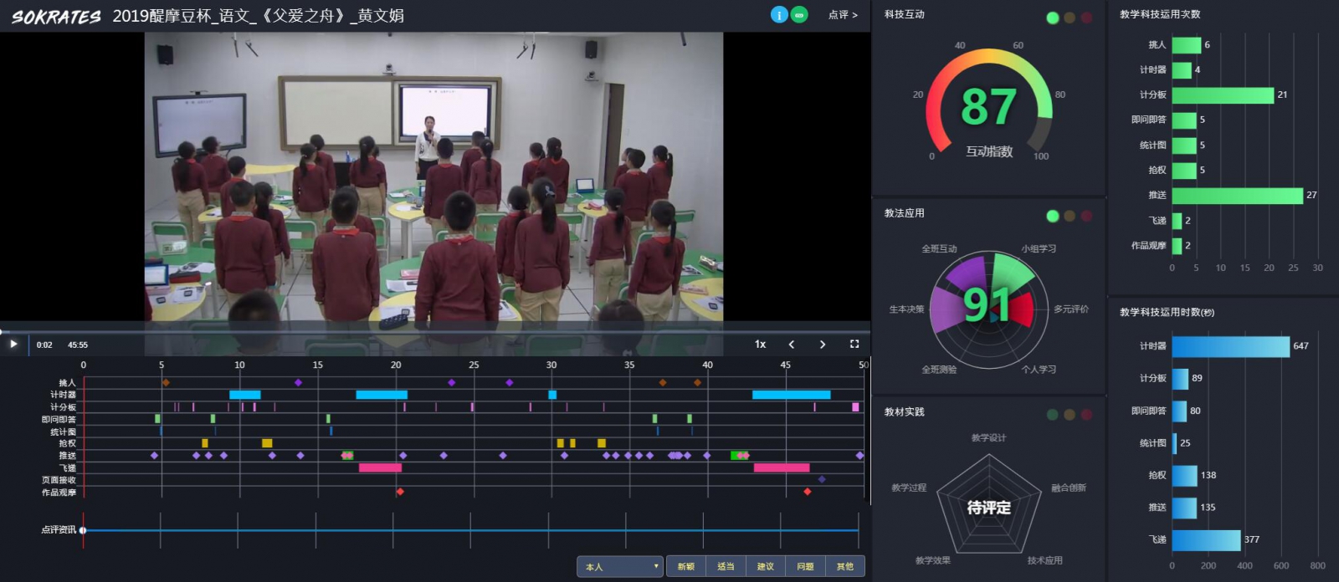Click the SOKRATES logo
Screen dimensions: 1339x582
(x=56, y=17)
